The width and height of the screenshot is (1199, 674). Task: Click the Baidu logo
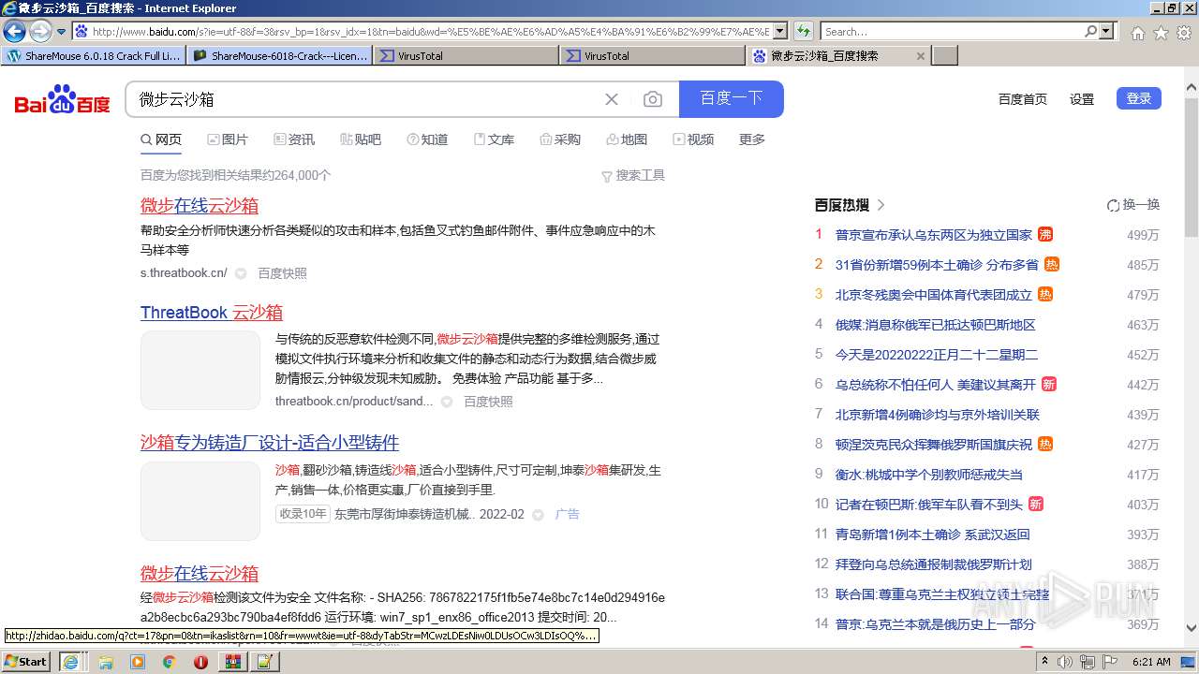pos(62,99)
